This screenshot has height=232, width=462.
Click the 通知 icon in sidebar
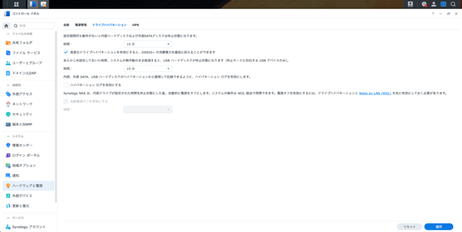click(x=8, y=176)
